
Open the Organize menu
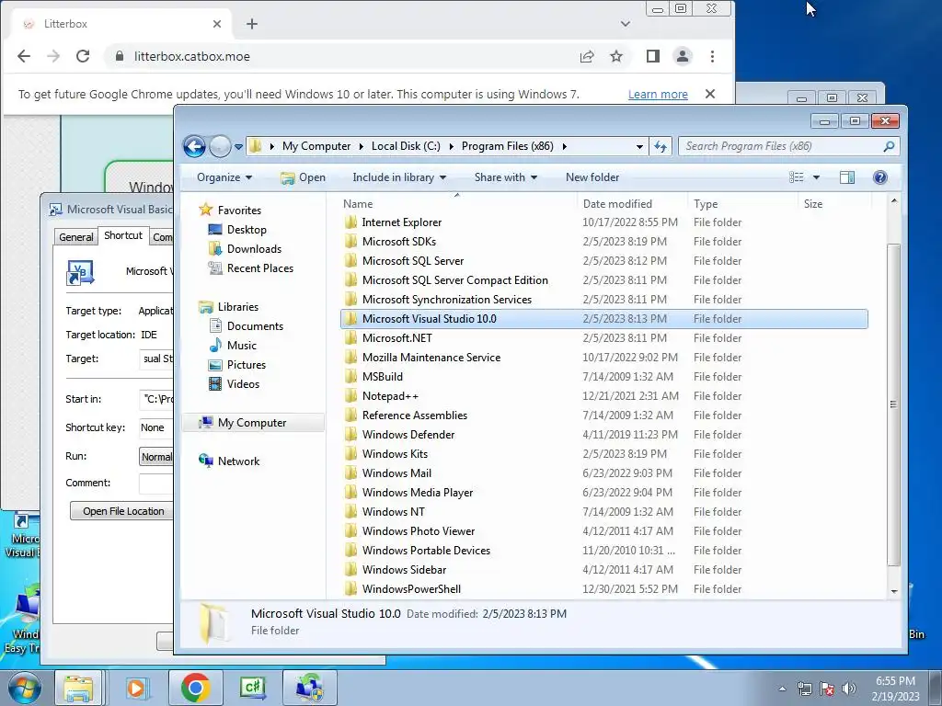224,177
